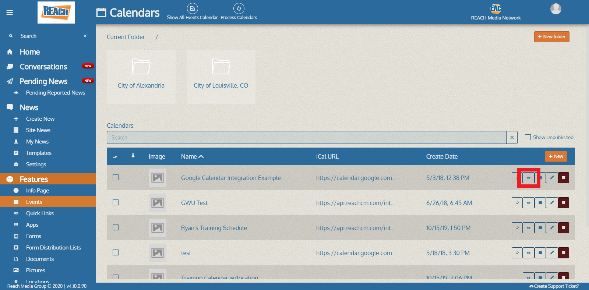Click the New folder button
Image resolution: width=589 pixels, height=290 pixels.
(x=552, y=37)
